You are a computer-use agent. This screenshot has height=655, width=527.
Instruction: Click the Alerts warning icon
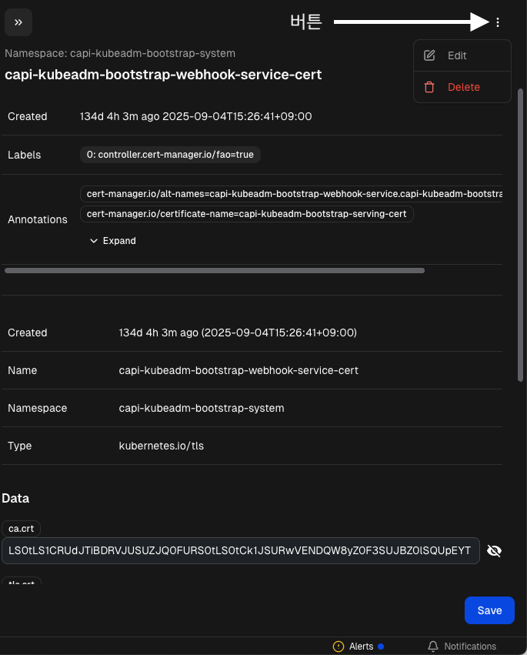tap(339, 647)
